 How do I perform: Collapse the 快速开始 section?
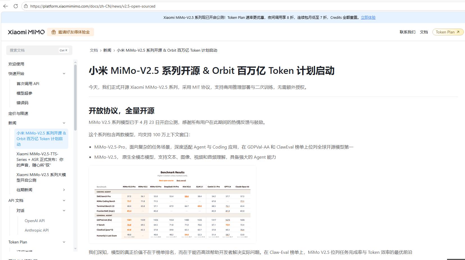pos(64,74)
